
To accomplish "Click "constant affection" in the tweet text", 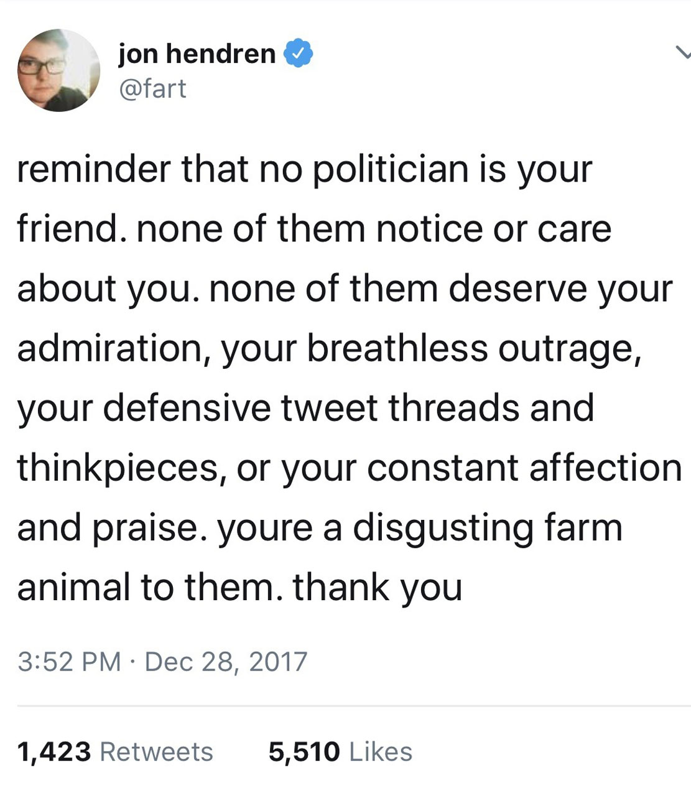I will coord(524,468).
